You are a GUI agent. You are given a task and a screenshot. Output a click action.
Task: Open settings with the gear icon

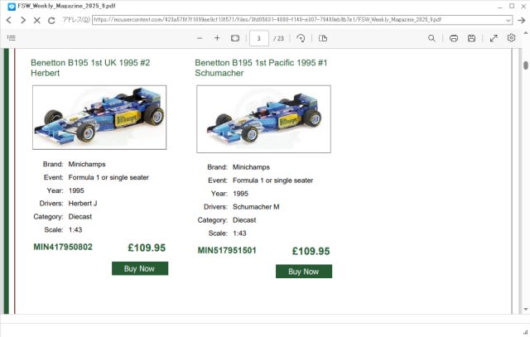click(x=511, y=38)
